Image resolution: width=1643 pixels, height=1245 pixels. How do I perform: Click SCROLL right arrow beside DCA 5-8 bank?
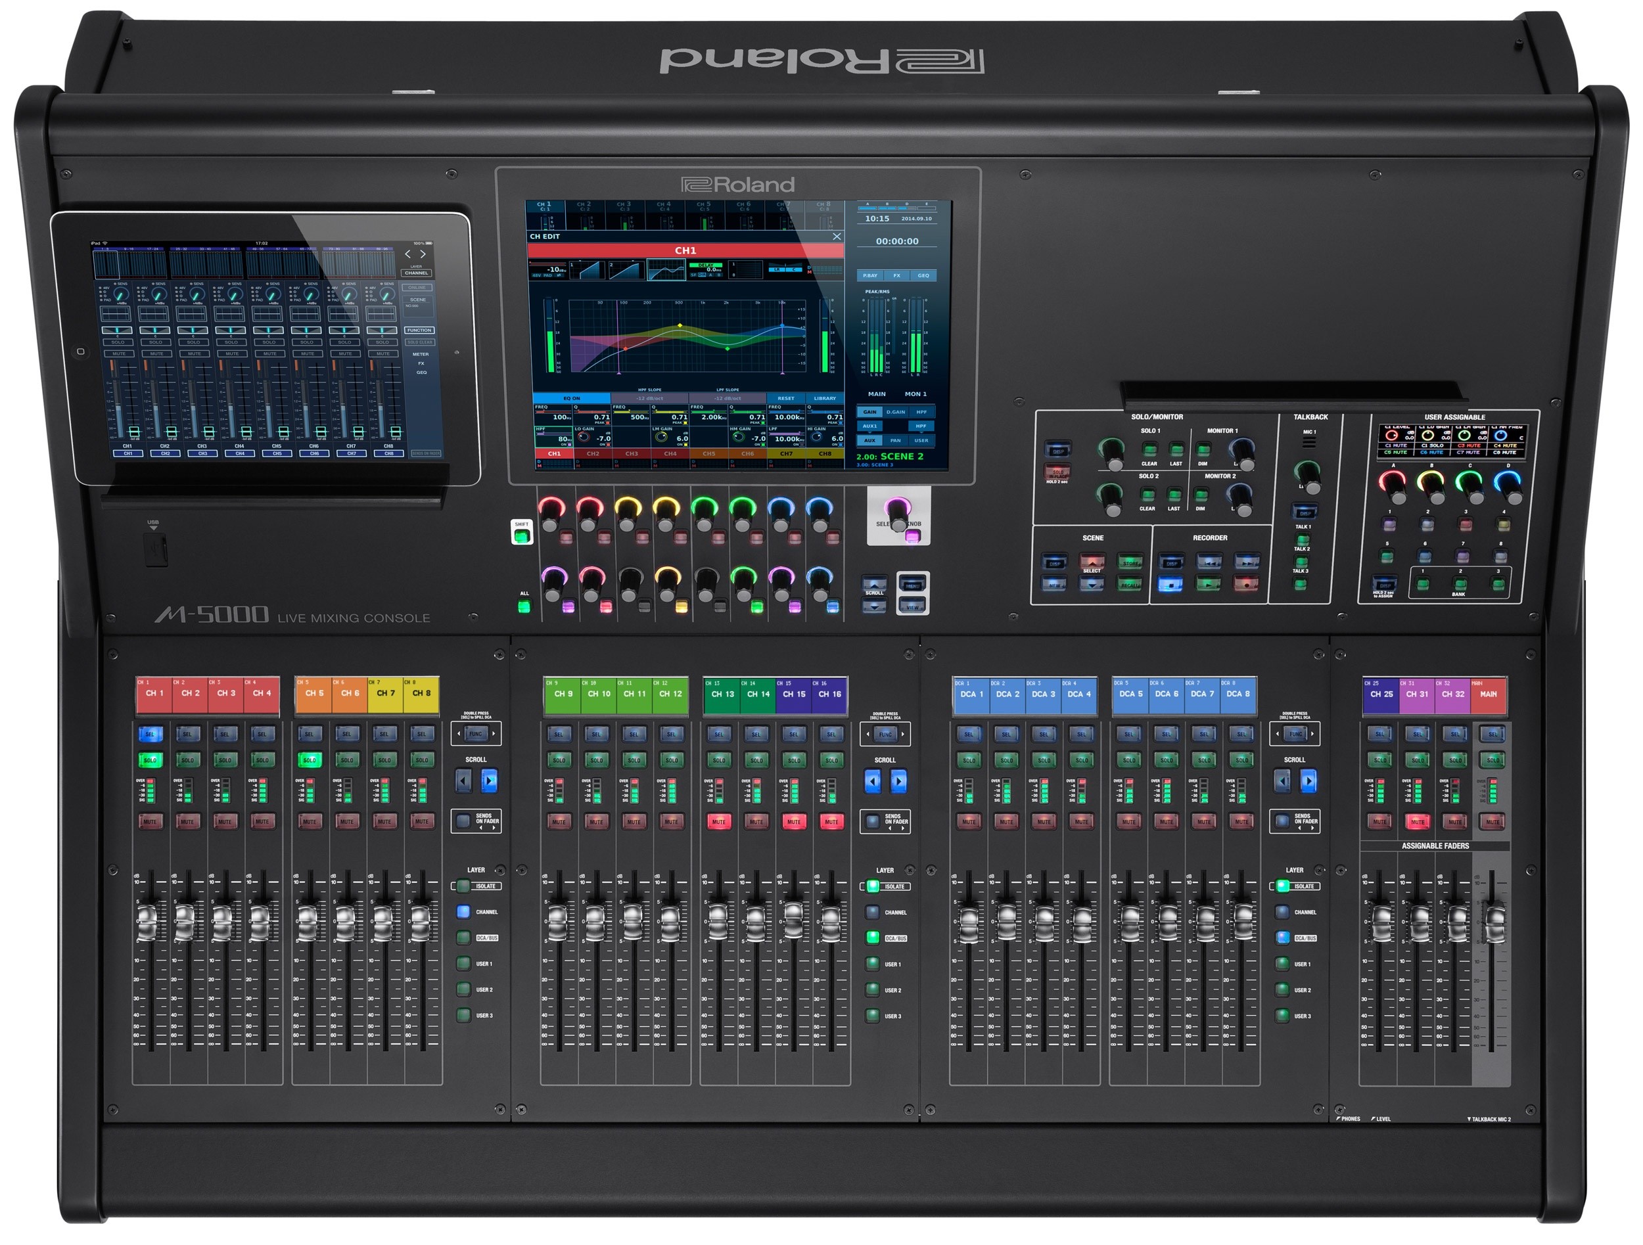1308,781
